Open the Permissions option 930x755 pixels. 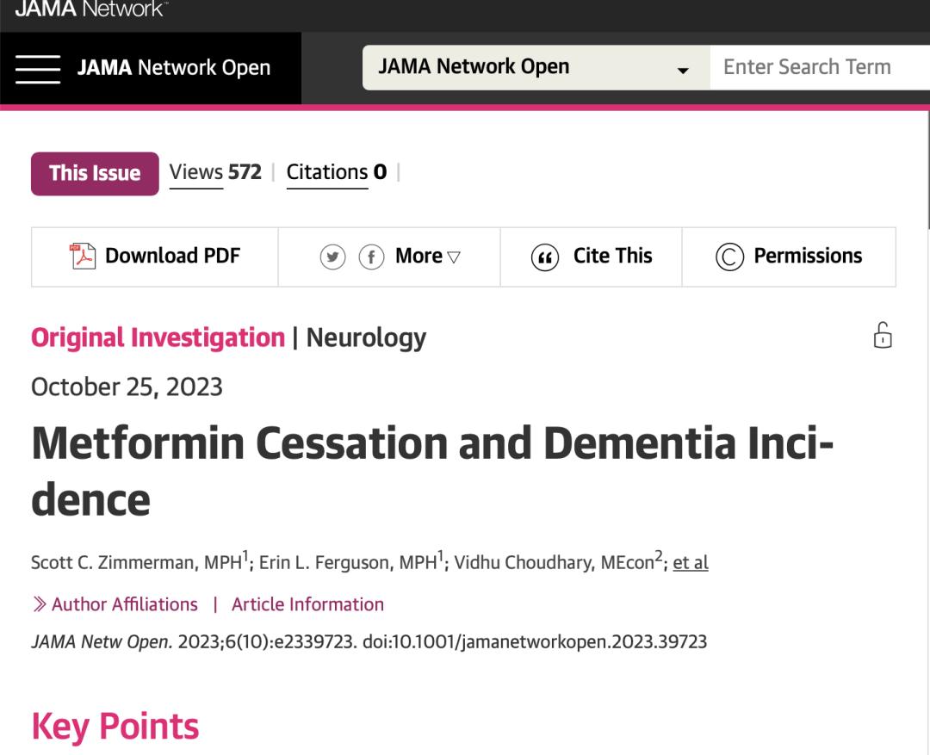pyautogui.click(x=808, y=256)
